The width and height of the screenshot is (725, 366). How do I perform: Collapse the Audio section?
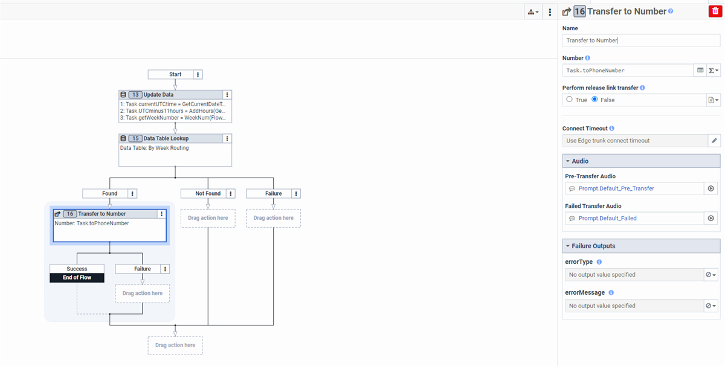[569, 161]
